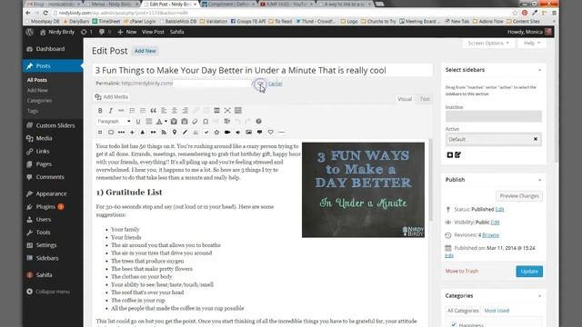Image resolution: width=582 pixels, height=327 pixels.
Task: Open the text color dropdown arrow
Action: 166,121
